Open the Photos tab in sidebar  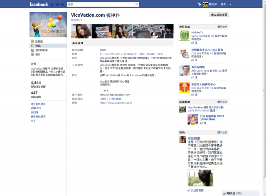pyautogui.click(x=38, y=55)
